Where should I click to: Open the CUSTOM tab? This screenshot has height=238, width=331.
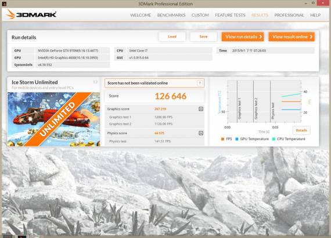tap(200, 15)
